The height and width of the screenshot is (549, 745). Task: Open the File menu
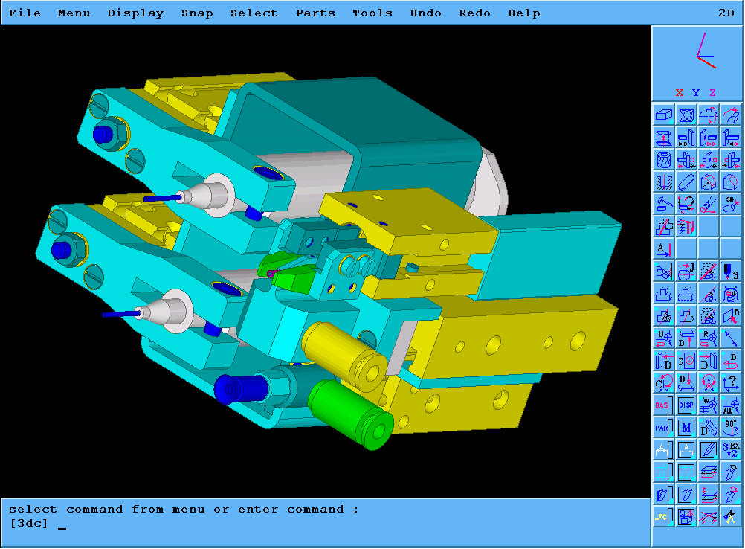pos(25,13)
